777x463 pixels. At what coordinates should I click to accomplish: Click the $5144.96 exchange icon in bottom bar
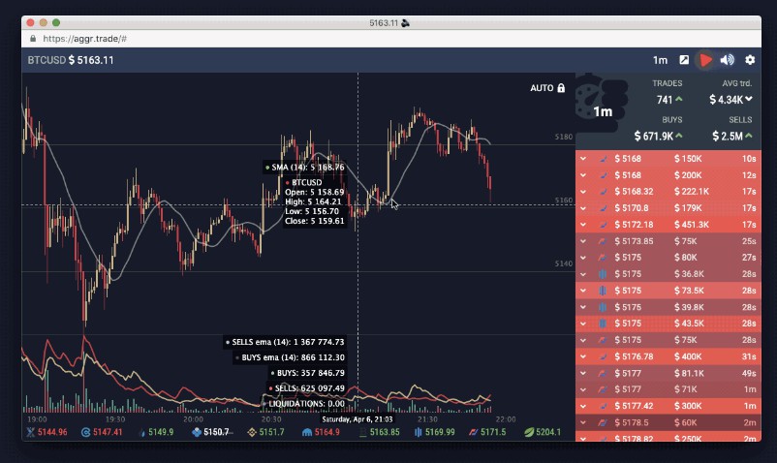click(31, 431)
